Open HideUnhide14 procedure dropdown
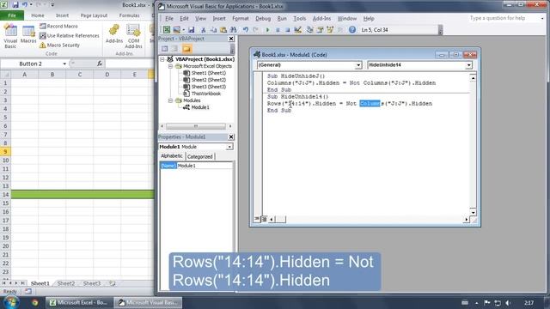Screen dimensions: 550x309 tap(468, 65)
